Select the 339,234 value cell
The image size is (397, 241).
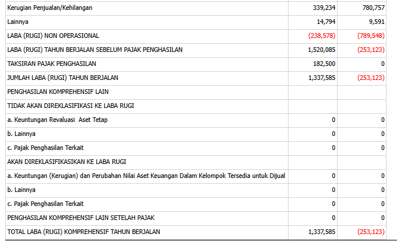click(324, 8)
